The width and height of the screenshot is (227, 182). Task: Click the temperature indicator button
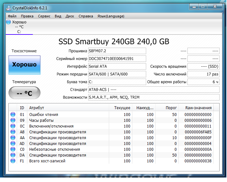[24, 93]
